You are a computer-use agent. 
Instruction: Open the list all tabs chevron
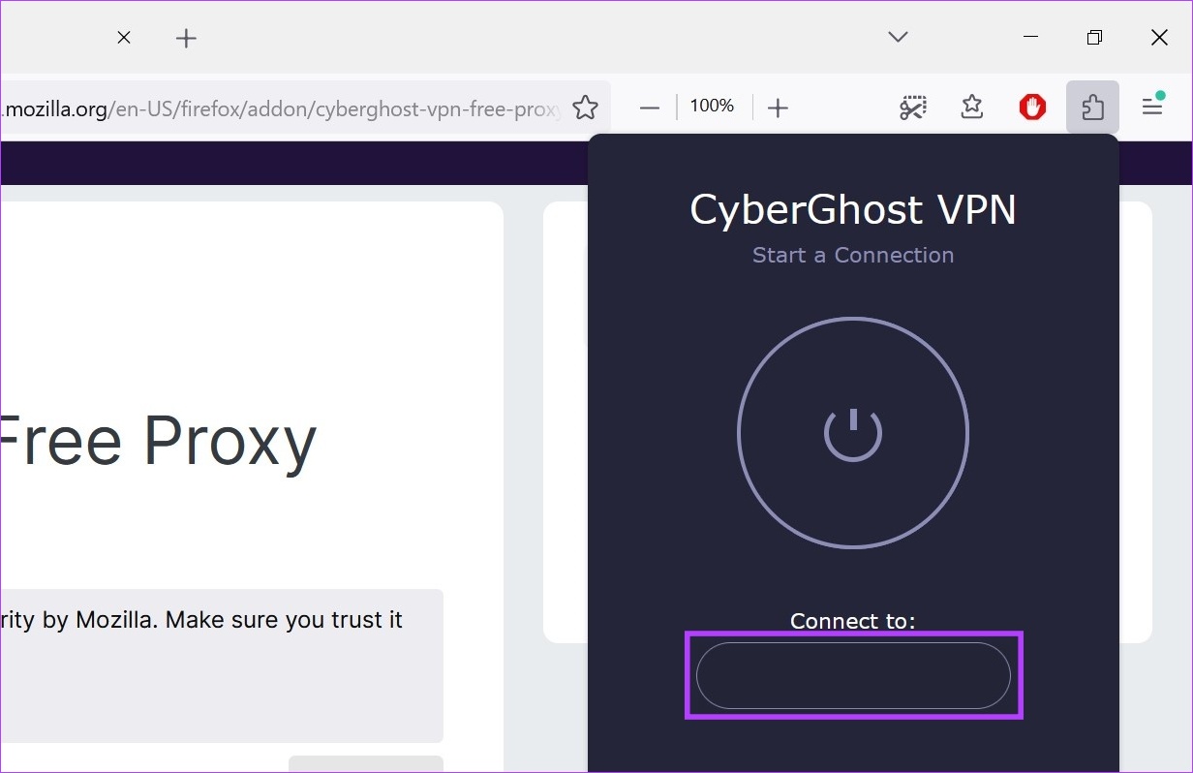tap(898, 37)
